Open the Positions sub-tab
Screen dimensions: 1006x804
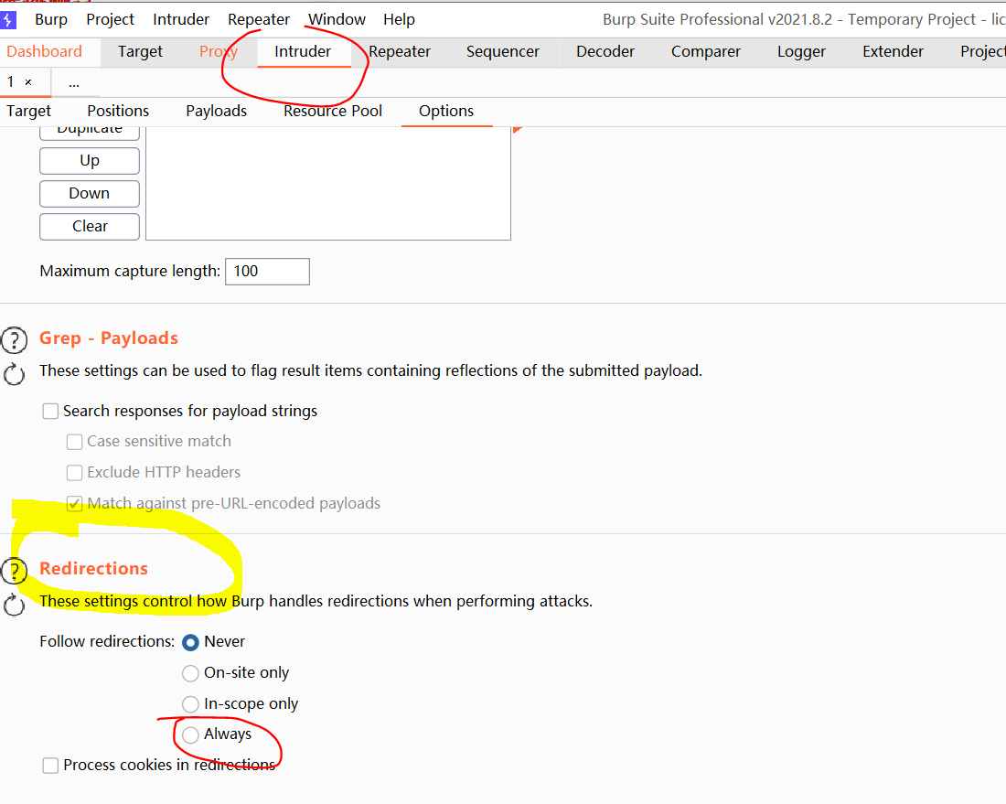(118, 111)
